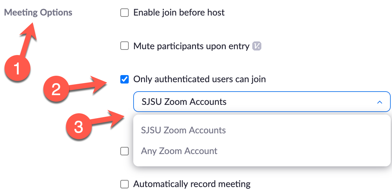Collapse dropdown using the upward chevron
The width and height of the screenshot is (392, 189).
coord(380,101)
